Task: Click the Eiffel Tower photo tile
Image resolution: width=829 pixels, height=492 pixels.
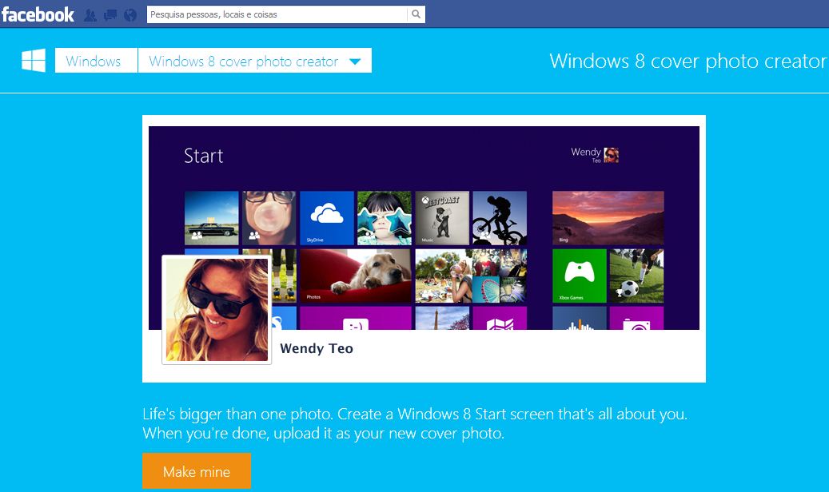Action: [442, 318]
